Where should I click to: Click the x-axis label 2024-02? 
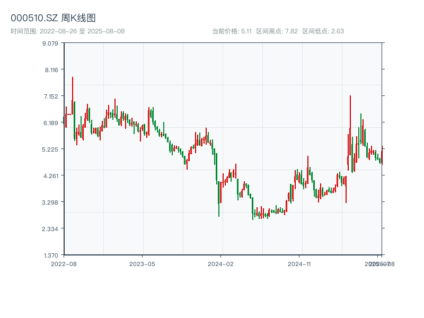(220, 264)
